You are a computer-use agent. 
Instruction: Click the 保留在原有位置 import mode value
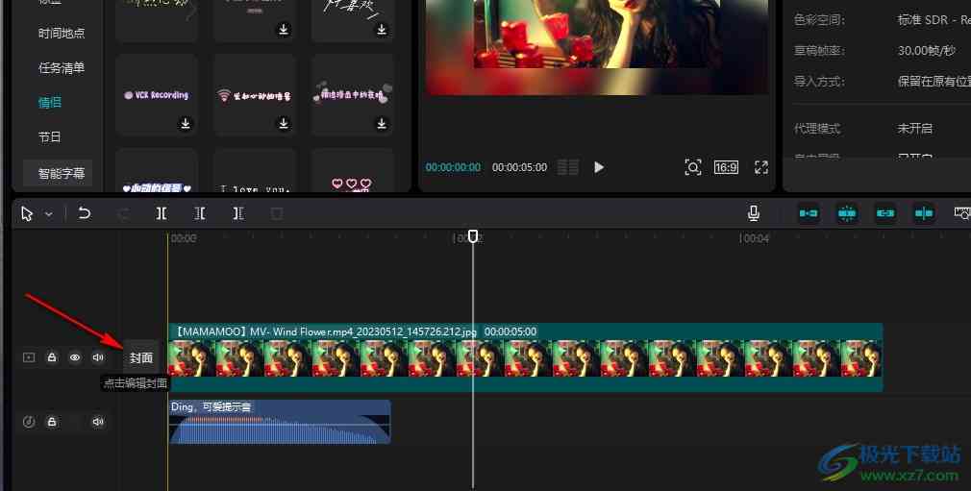(934, 82)
